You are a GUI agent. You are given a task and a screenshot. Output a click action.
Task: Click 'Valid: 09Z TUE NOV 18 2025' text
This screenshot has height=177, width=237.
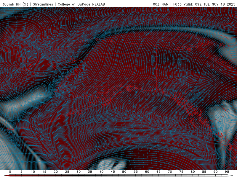pos(209,4)
